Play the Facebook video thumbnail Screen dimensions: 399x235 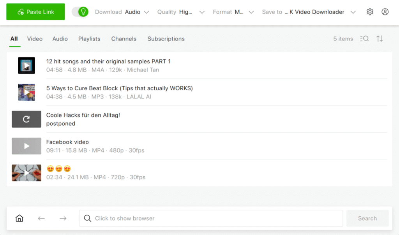[x=26, y=146]
